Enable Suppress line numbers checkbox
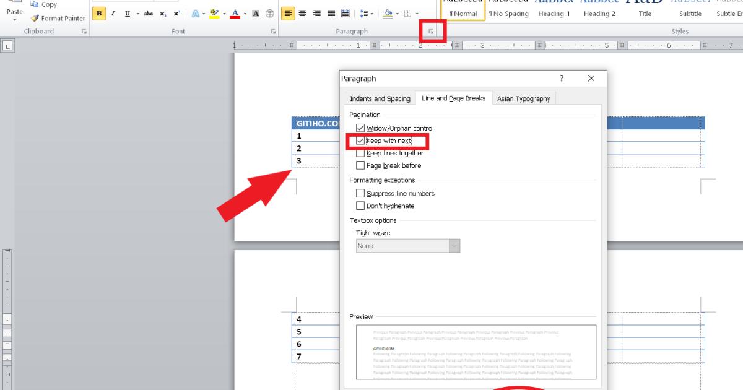This screenshot has width=743, height=390. [360, 193]
